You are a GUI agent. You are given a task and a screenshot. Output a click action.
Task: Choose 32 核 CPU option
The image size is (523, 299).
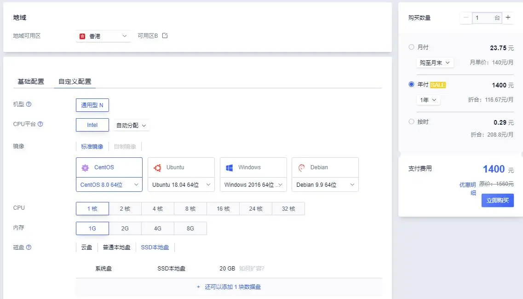[x=288, y=208]
